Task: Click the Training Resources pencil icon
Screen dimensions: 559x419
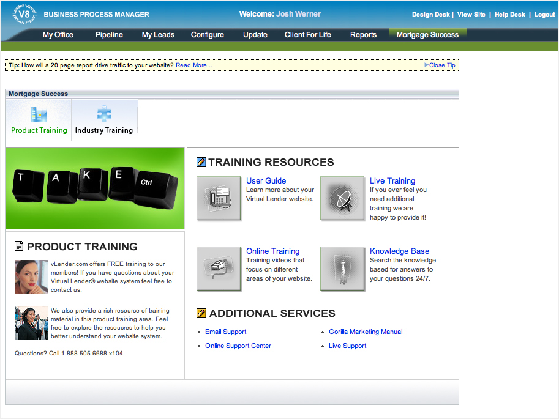Action: [201, 162]
